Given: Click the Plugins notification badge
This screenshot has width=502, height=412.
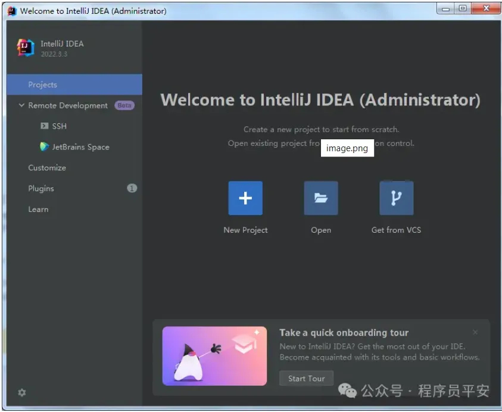Looking at the screenshot, I should tap(132, 188).
